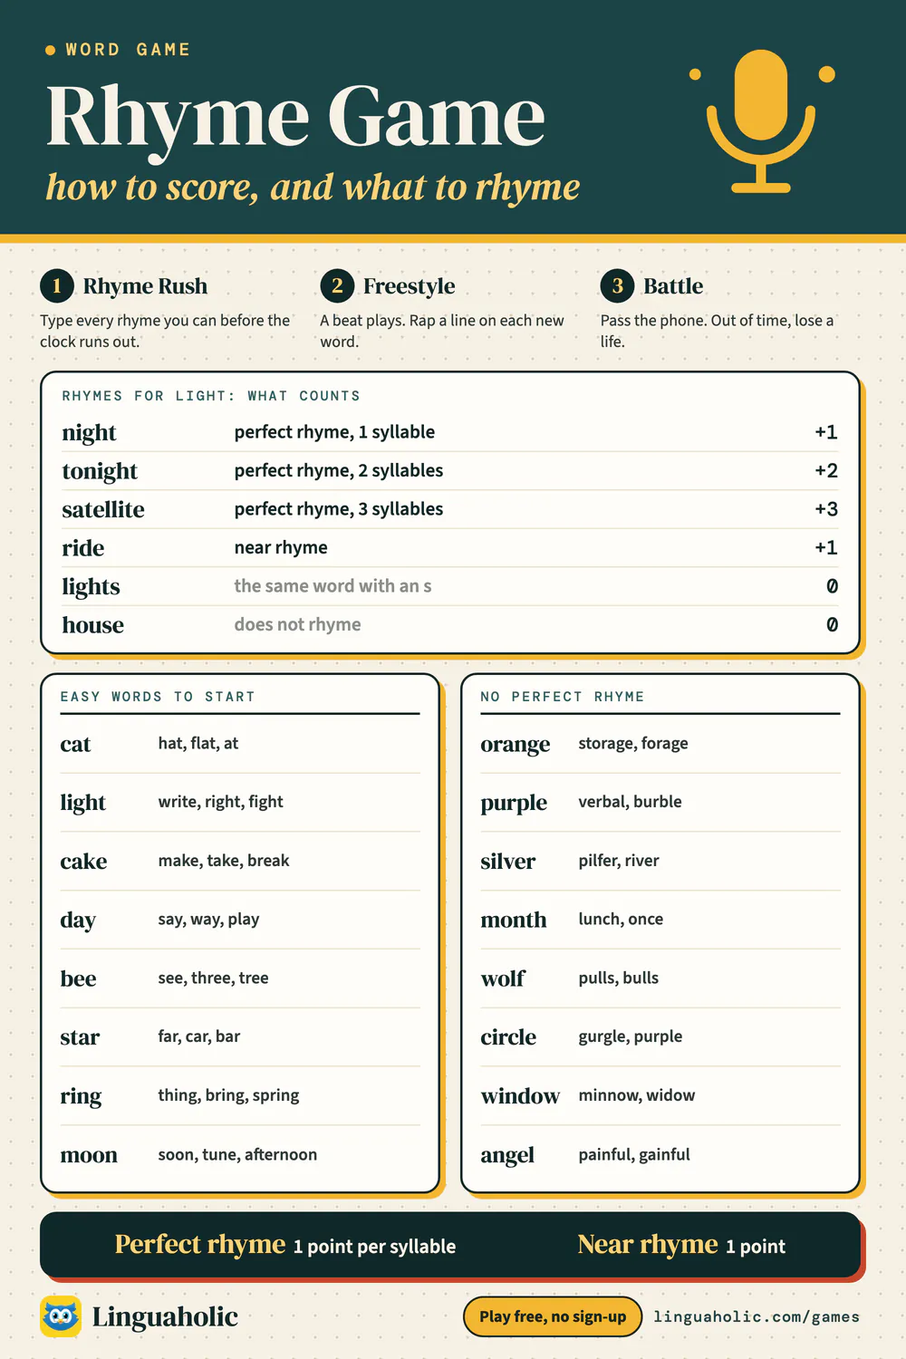Viewport: 906px width, 1359px height.
Task: Click the word 'orange' in no perfect rhyme
Action: tap(516, 746)
